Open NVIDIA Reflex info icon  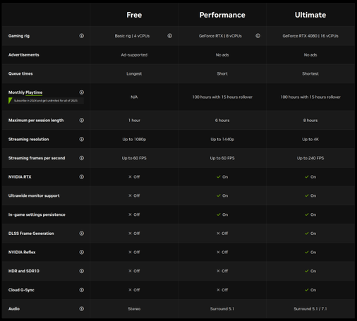coord(82,252)
